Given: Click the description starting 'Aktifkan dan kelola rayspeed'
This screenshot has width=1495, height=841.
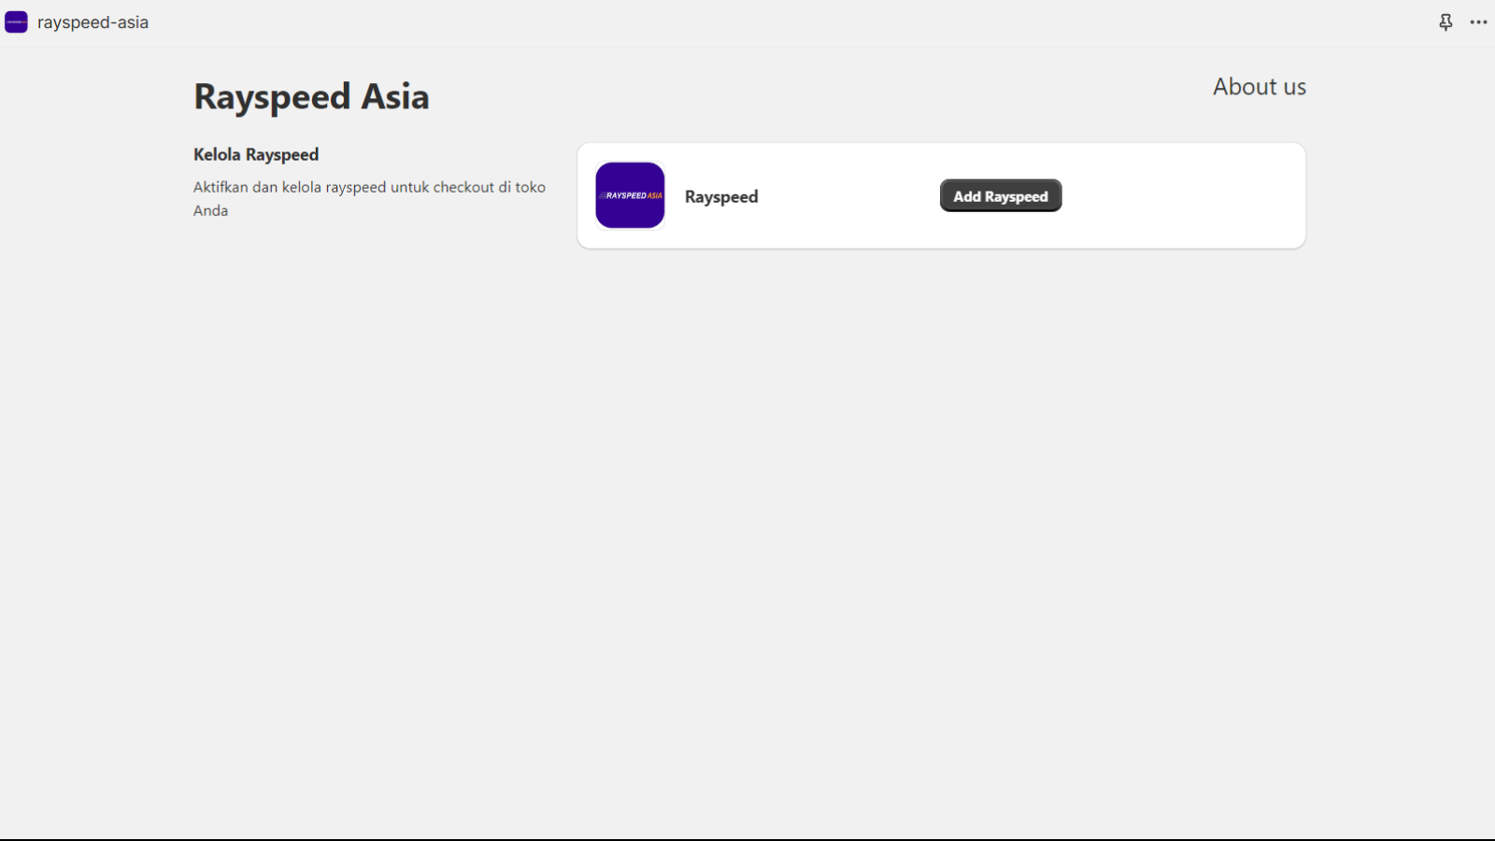Looking at the screenshot, I should click(369, 199).
